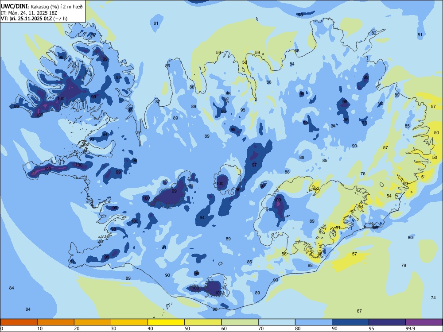Click the light blue 80–90 legend swatch
Image resolution: width=443 pixels, height=332 pixels.
click(314, 322)
